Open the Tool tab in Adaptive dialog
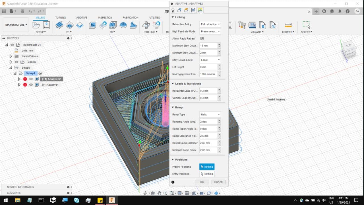The image size is (364, 205). coord(173,10)
